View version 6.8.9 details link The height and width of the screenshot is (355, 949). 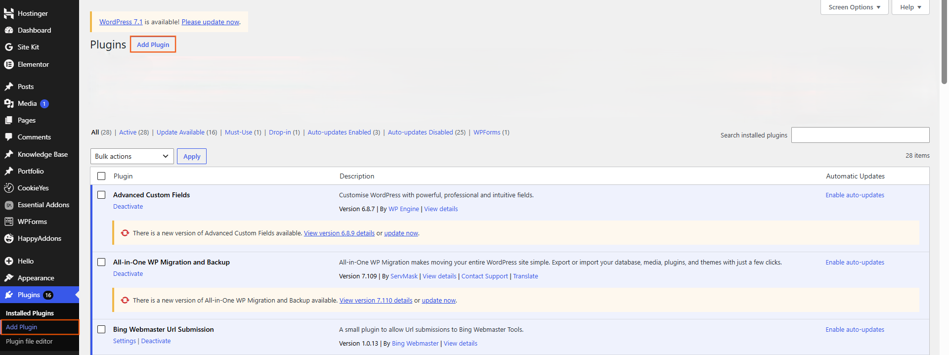(x=339, y=233)
